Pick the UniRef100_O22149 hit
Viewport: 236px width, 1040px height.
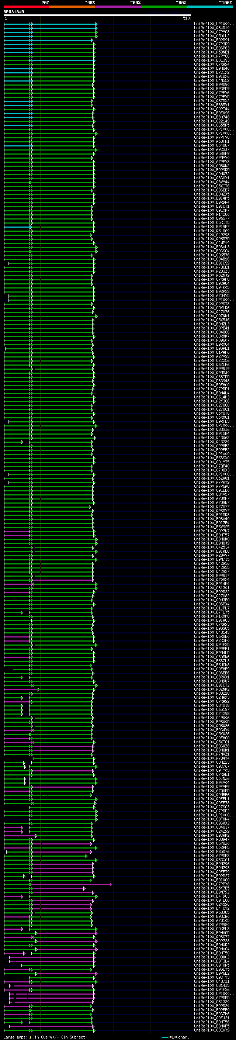coord(212,121)
